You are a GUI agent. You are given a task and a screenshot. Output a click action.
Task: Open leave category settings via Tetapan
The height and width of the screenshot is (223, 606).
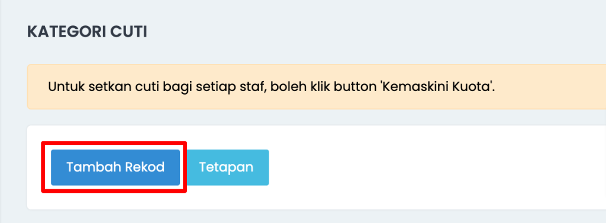226,167
